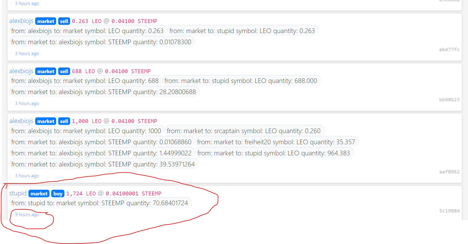Click sell badge on 688 LEO transaction
The width and height of the screenshot is (468, 244).
coord(64,71)
